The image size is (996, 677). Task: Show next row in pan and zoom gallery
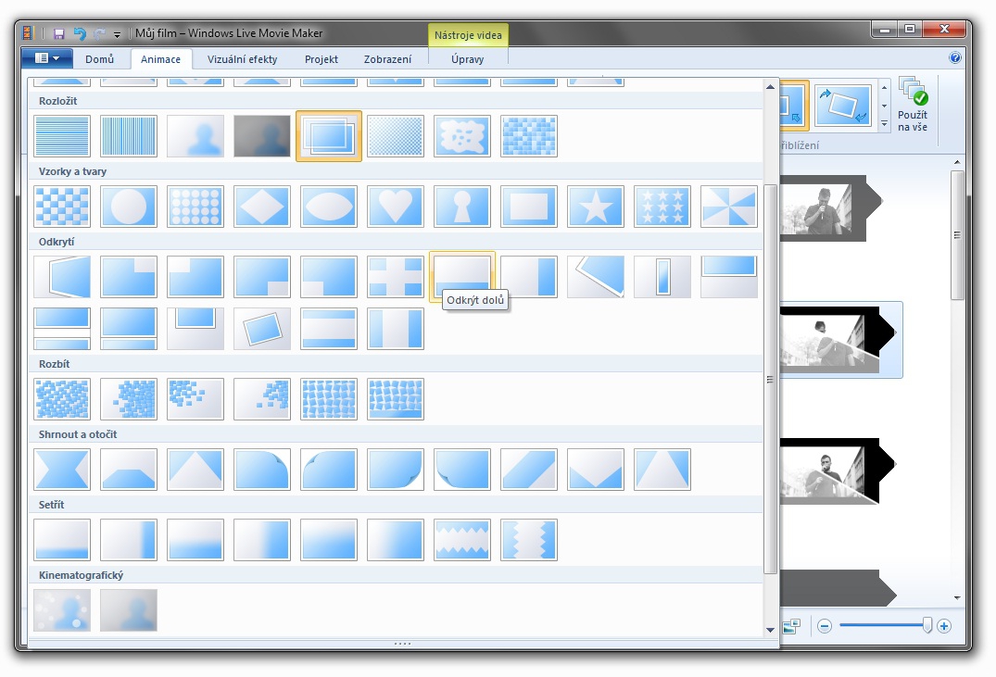(884, 106)
